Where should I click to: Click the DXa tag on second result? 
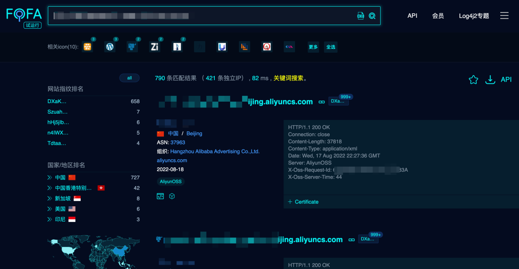[368, 239]
